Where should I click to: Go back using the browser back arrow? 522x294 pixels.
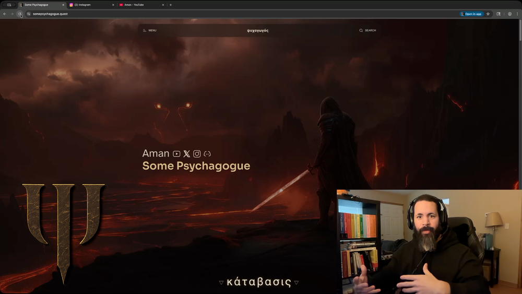pyautogui.click(x=5, y=14)
